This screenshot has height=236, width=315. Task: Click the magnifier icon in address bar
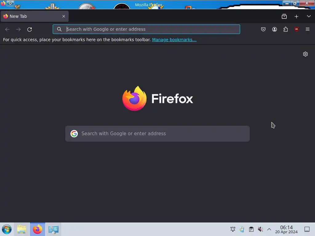[x=59, y=29]
